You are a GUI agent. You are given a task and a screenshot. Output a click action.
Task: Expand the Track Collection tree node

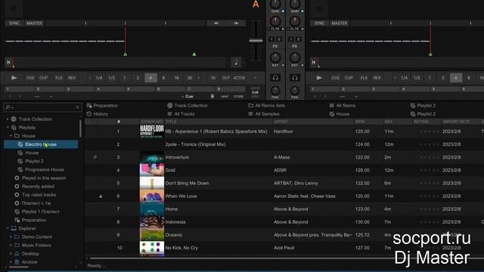tap(8, 119)
